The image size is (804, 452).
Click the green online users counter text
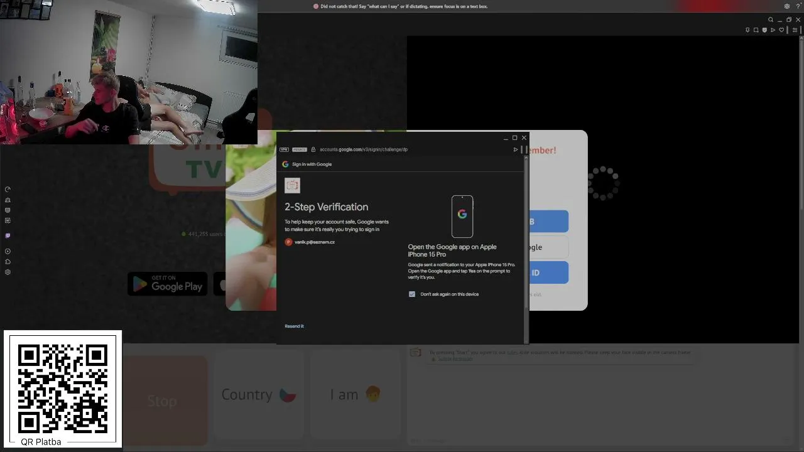pyautogui.click(x=205, y=234)
